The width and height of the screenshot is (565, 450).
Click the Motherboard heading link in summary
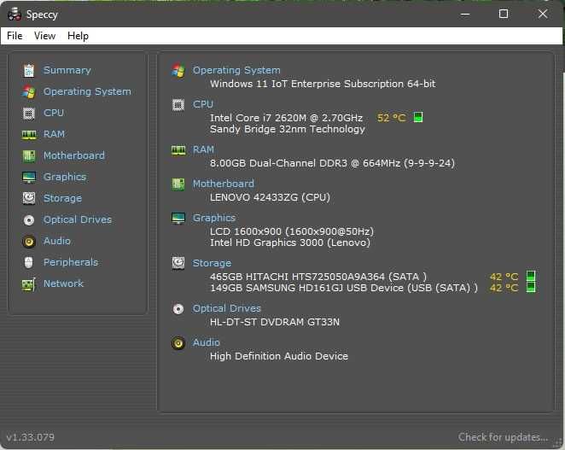pyautogui.click(x=224, y=184)
